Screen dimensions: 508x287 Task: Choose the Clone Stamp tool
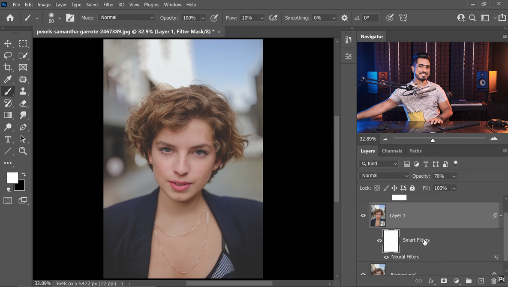[23, 91]
